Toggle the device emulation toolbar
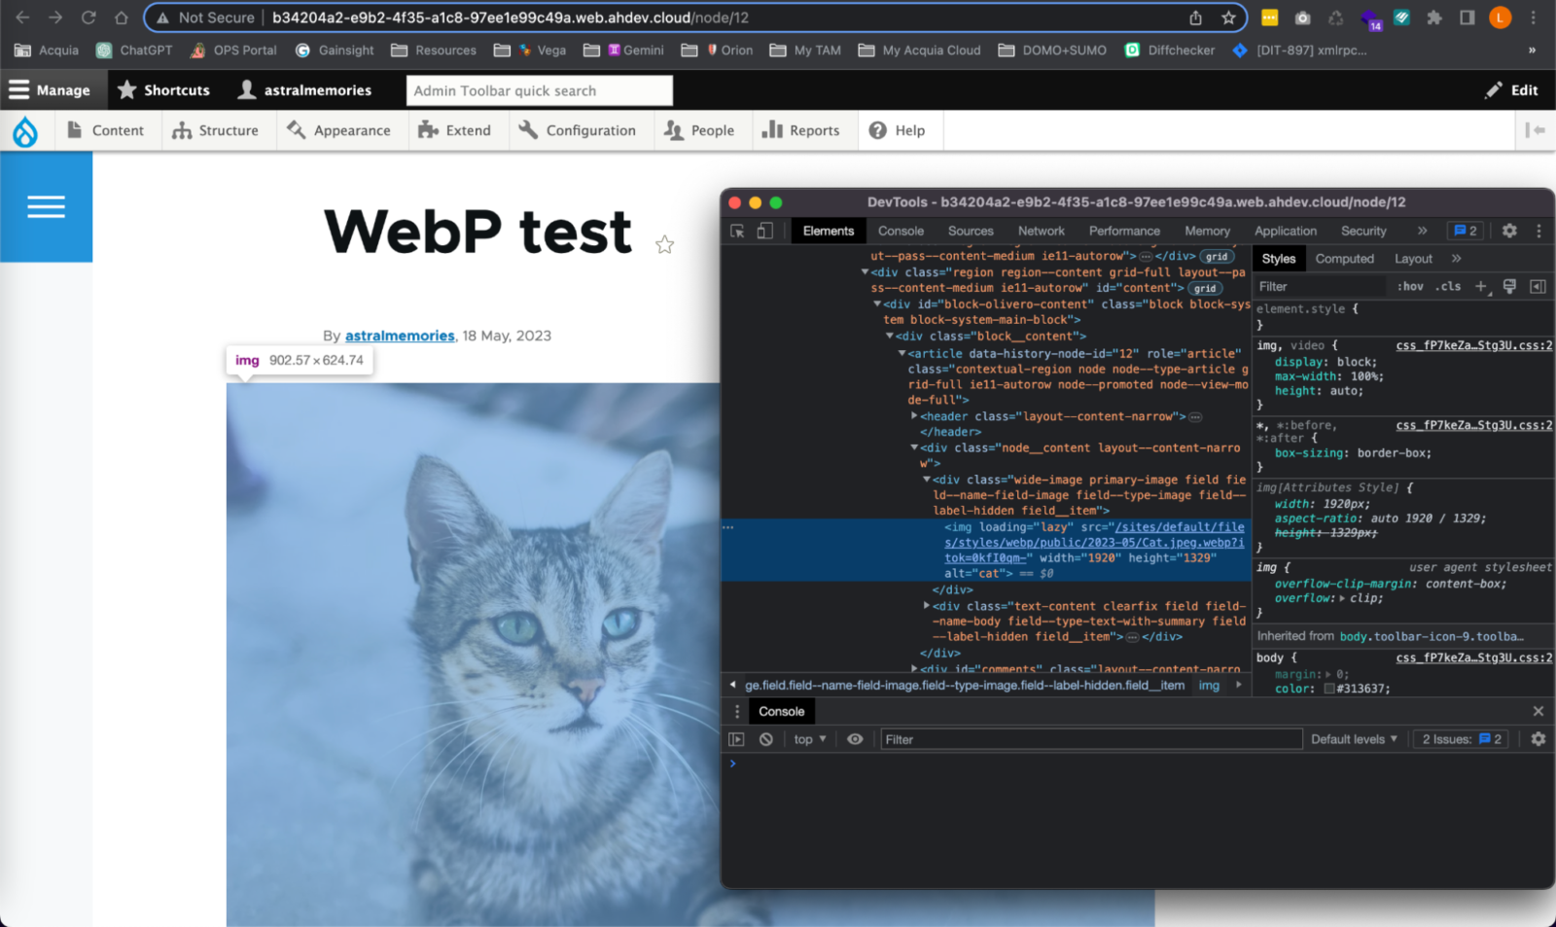 [x=764, y=231]
